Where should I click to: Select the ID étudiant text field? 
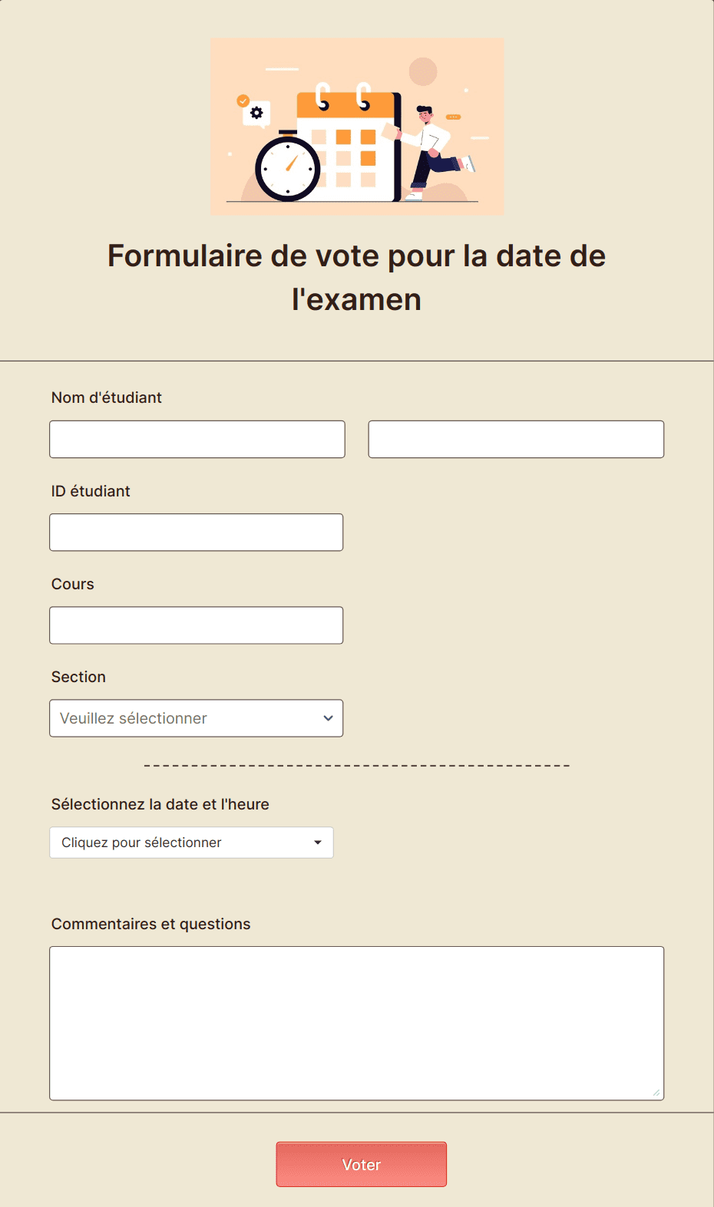(196, 532)
